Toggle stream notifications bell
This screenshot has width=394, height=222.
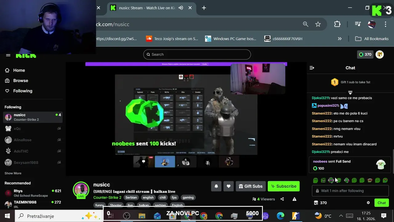pyautogui.click(x=216, y=186)
